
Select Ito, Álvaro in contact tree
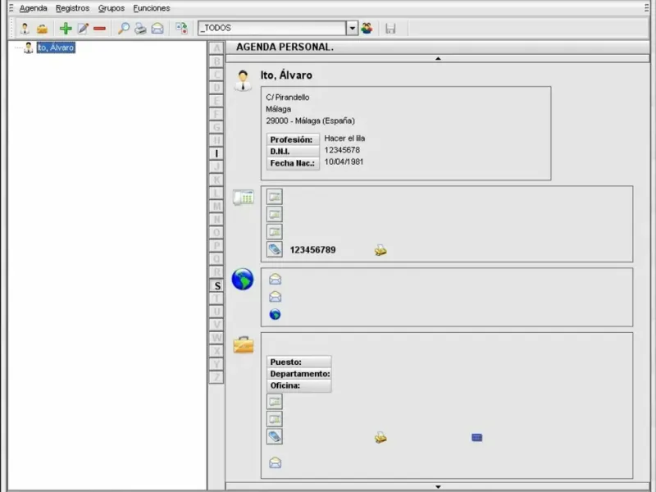point(56,48)
